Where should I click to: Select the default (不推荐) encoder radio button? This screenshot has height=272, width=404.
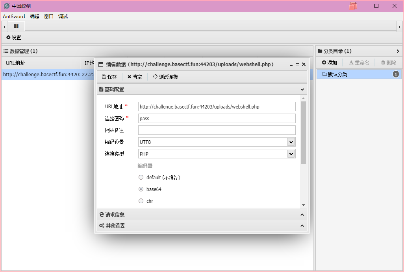click(141, 177)
